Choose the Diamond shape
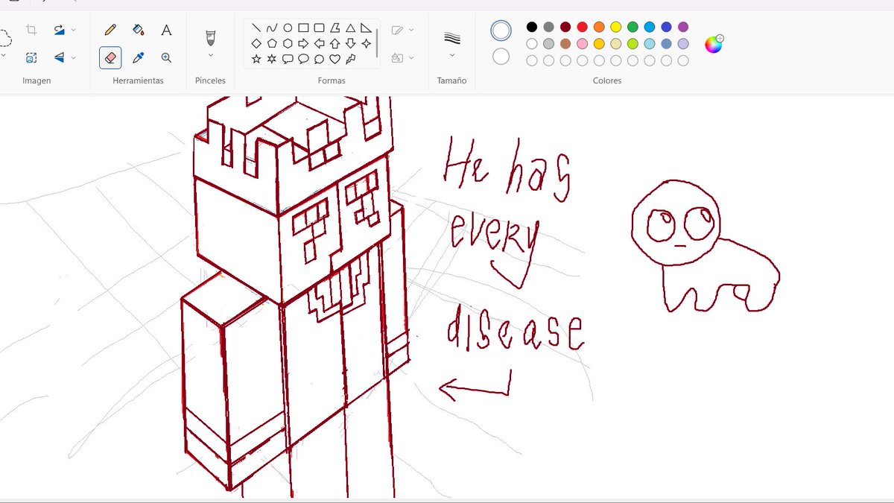The image size is (894, 503). coord(256,43)
